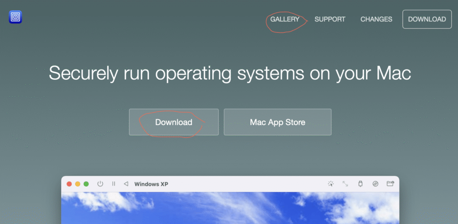458x224 pixels.
Task: Click the disc drive icon in VM toolbar
Action: [x=376, y=184]
